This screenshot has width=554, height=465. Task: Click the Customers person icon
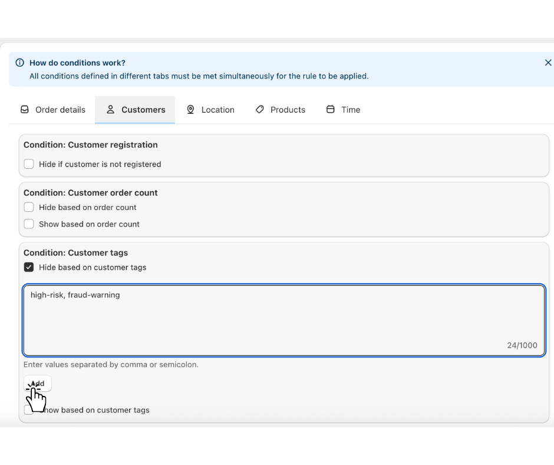[110, 110]
